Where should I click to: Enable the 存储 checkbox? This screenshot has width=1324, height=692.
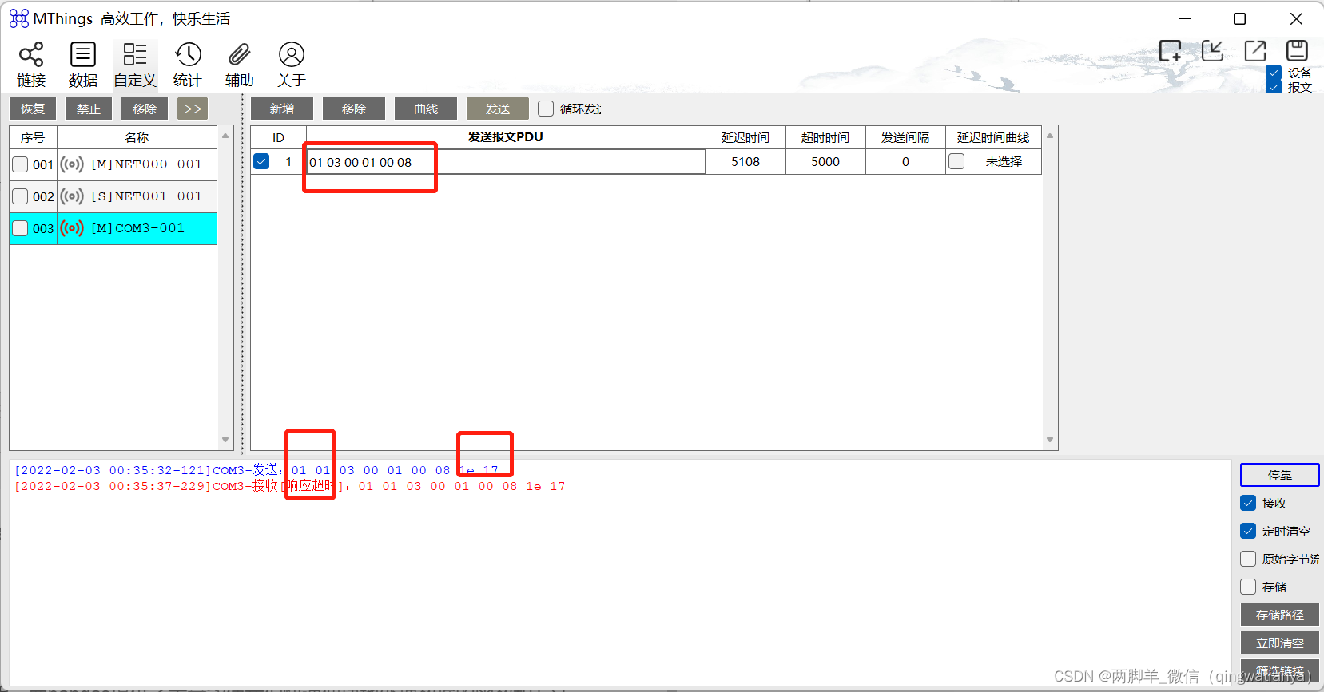pyautogui.click(x=1248, y=587)
